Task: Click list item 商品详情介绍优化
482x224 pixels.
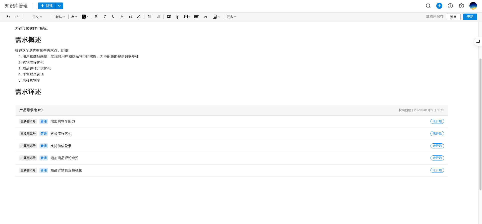Action: pos(37,69)
